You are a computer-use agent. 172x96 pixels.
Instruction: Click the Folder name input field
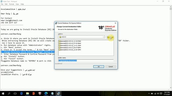[86, 61]
